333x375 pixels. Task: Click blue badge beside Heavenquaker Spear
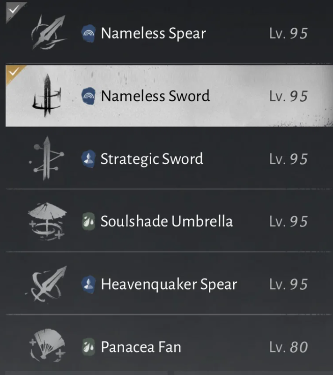click(89, 285)
